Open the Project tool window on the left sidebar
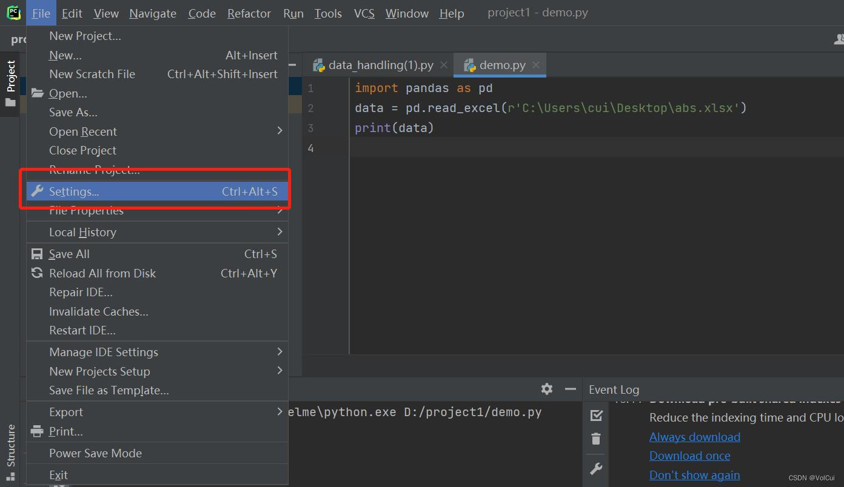The width and height of the screenshot is (844, 487). click(10, 84)
